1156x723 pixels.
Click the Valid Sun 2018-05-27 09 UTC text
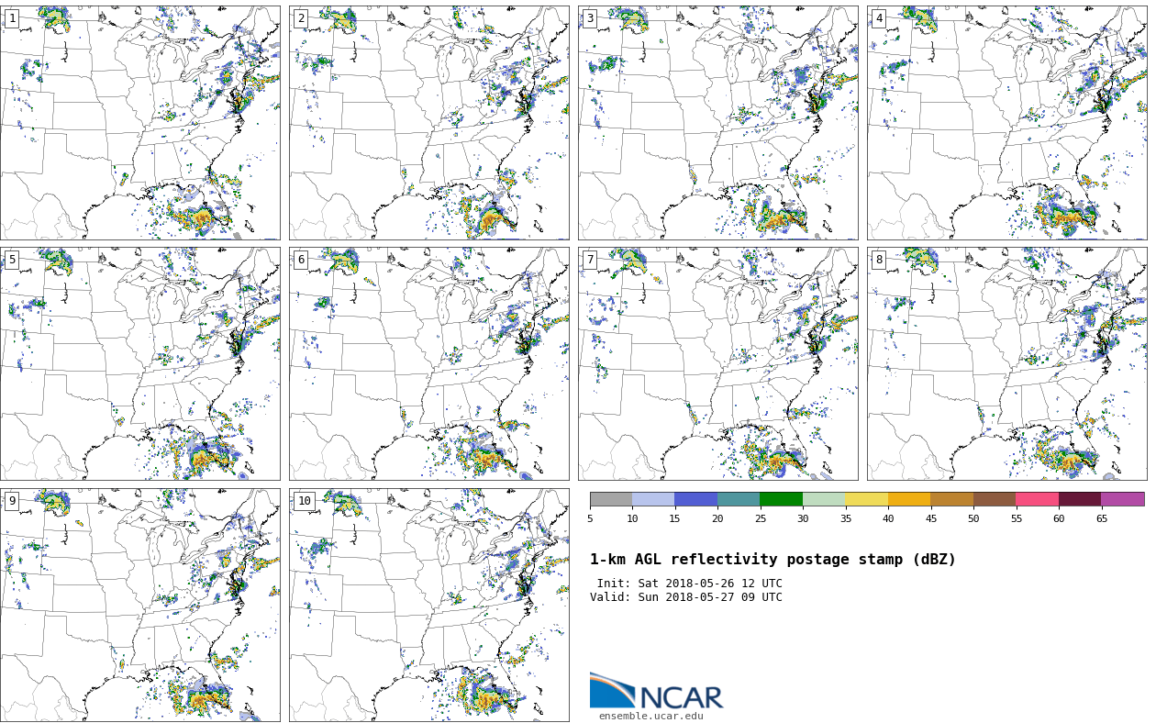[686, 597]
